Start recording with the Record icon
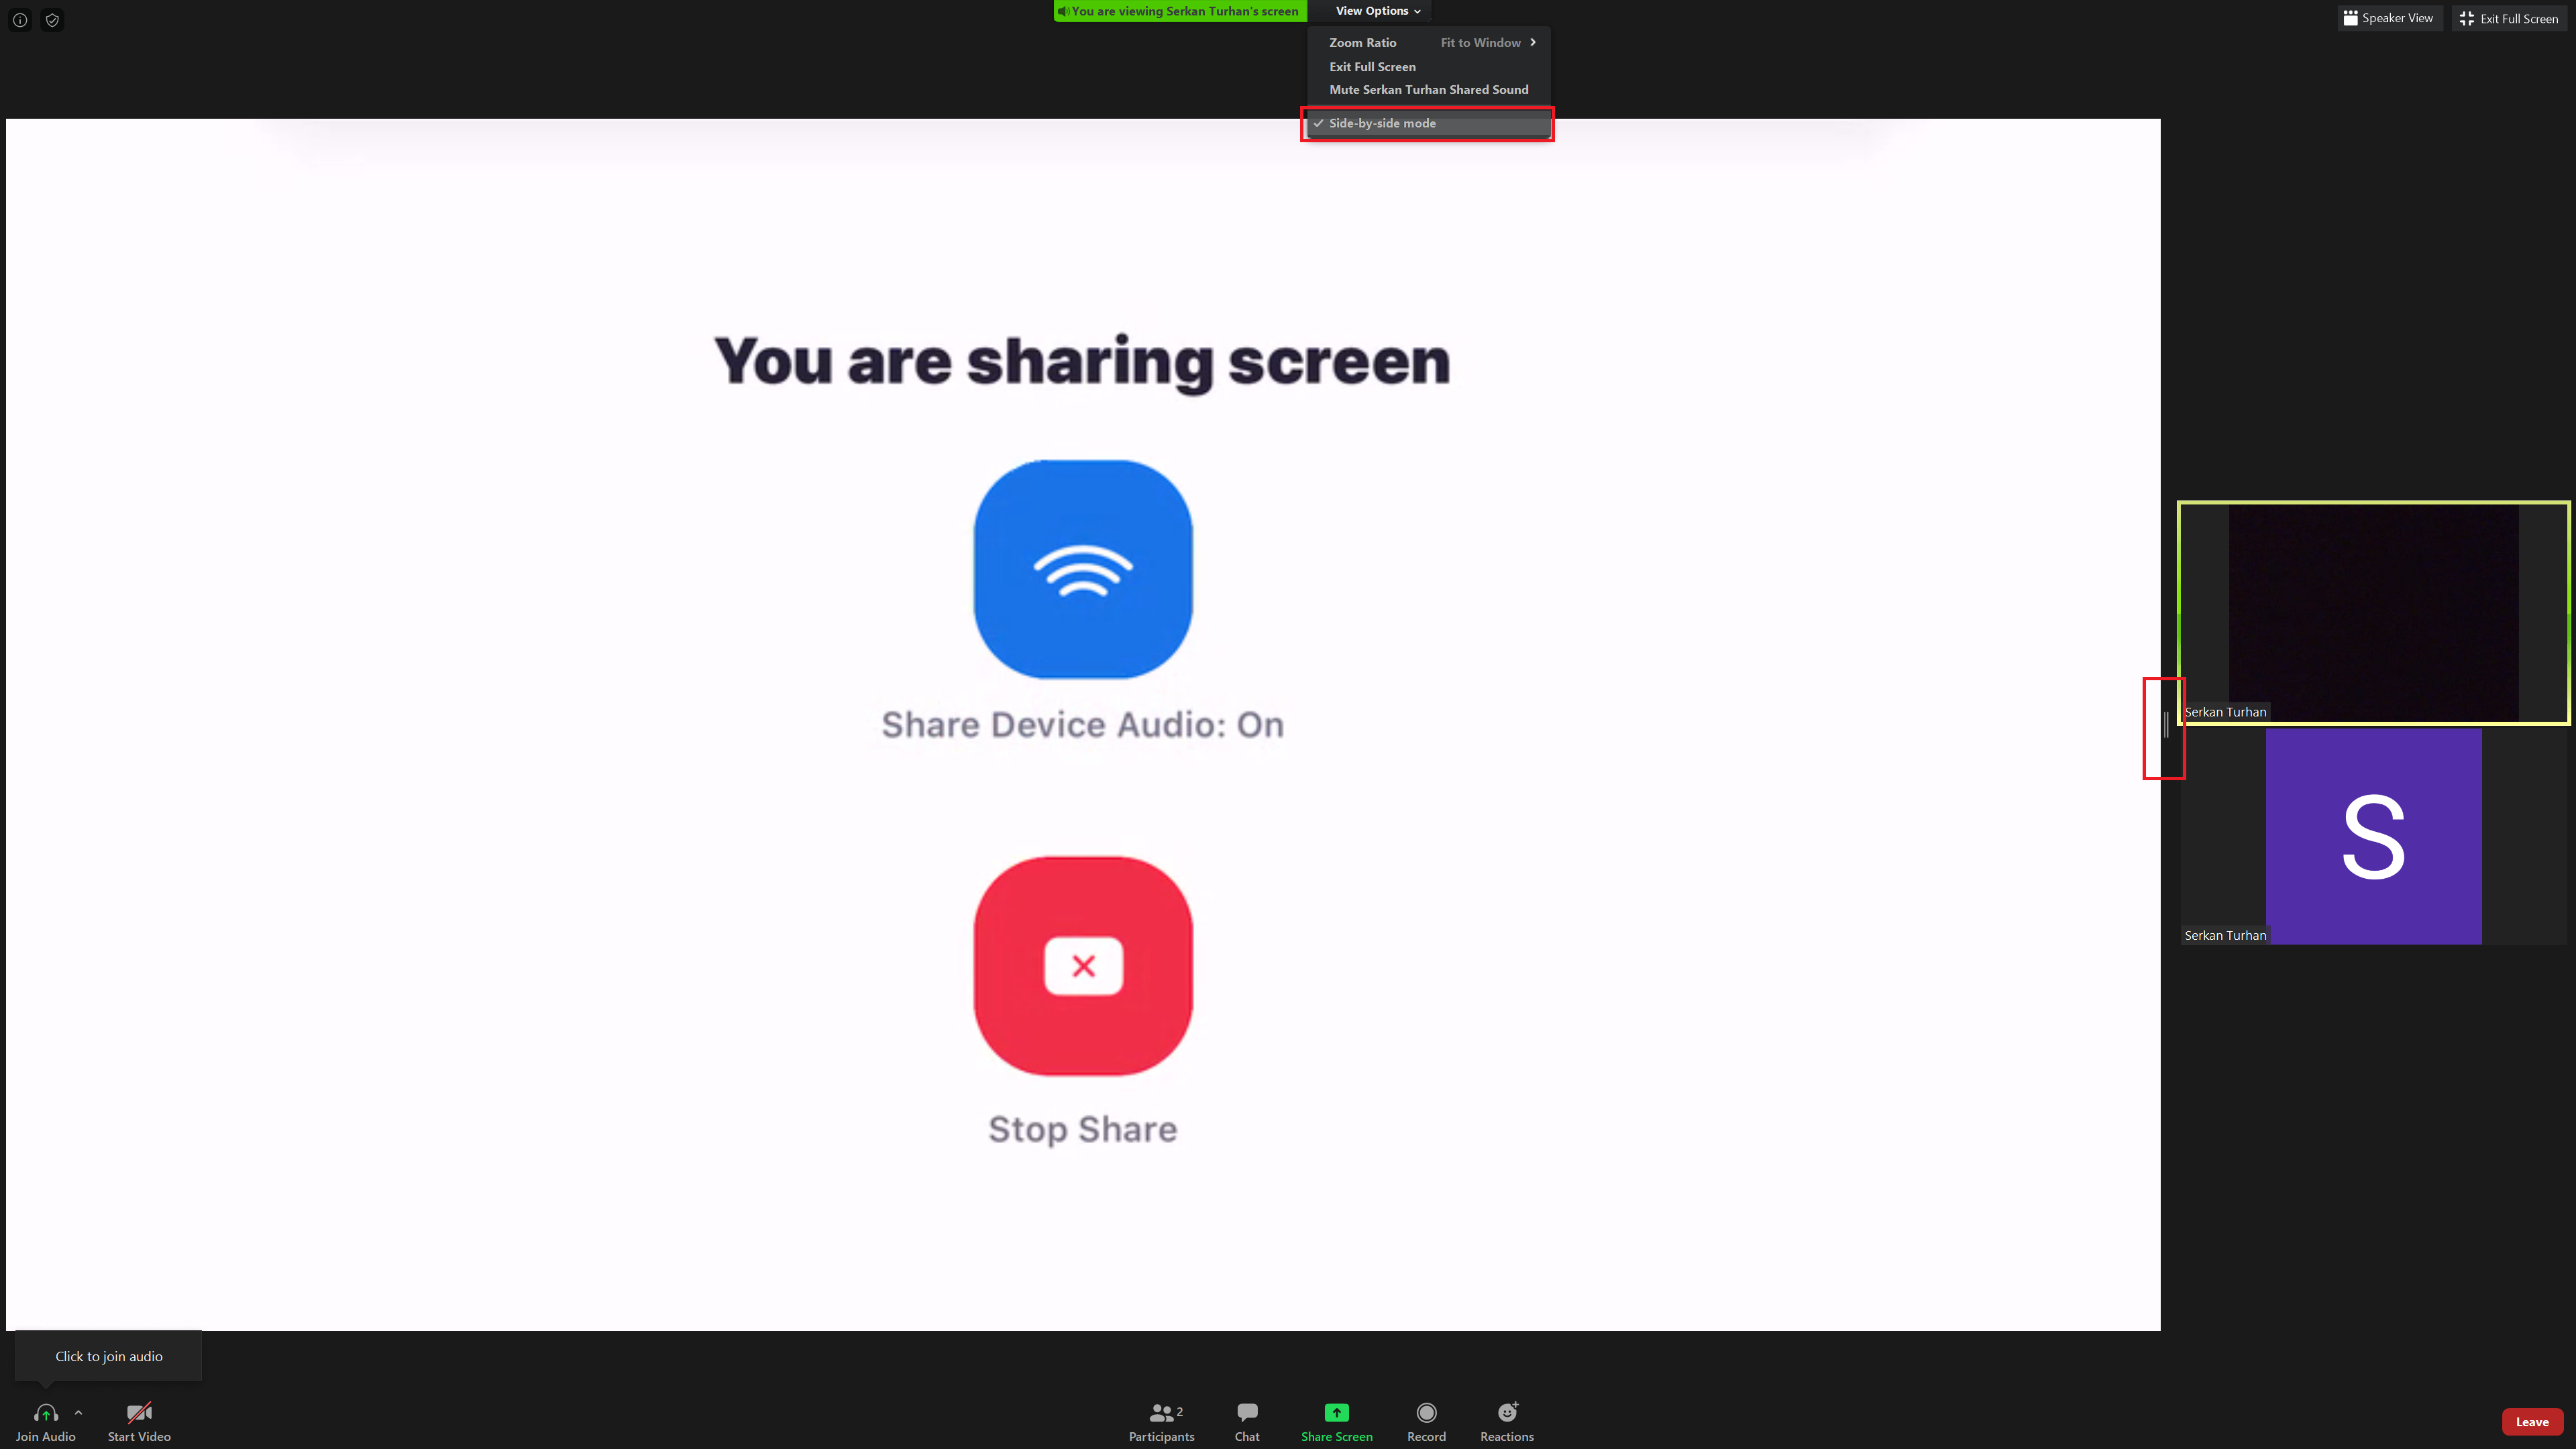Image resolution: width=2576 pixels, height=1449 pixels. point(1427,1412)
